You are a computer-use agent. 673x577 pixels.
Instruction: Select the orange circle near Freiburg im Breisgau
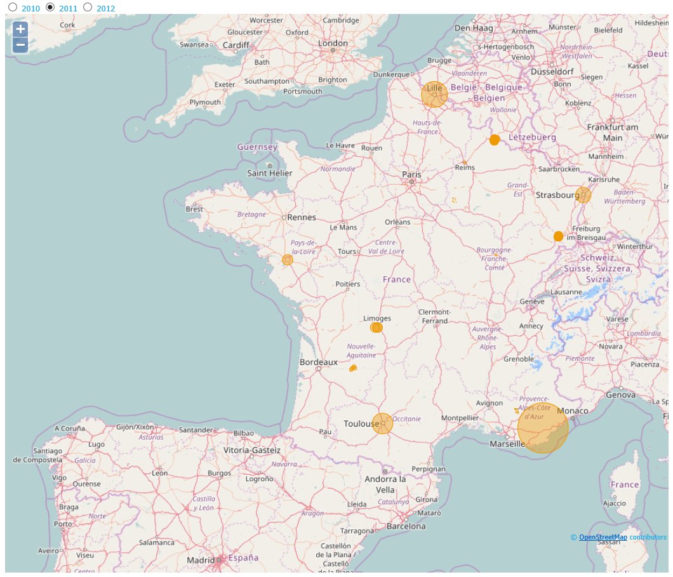coord(557,235)
